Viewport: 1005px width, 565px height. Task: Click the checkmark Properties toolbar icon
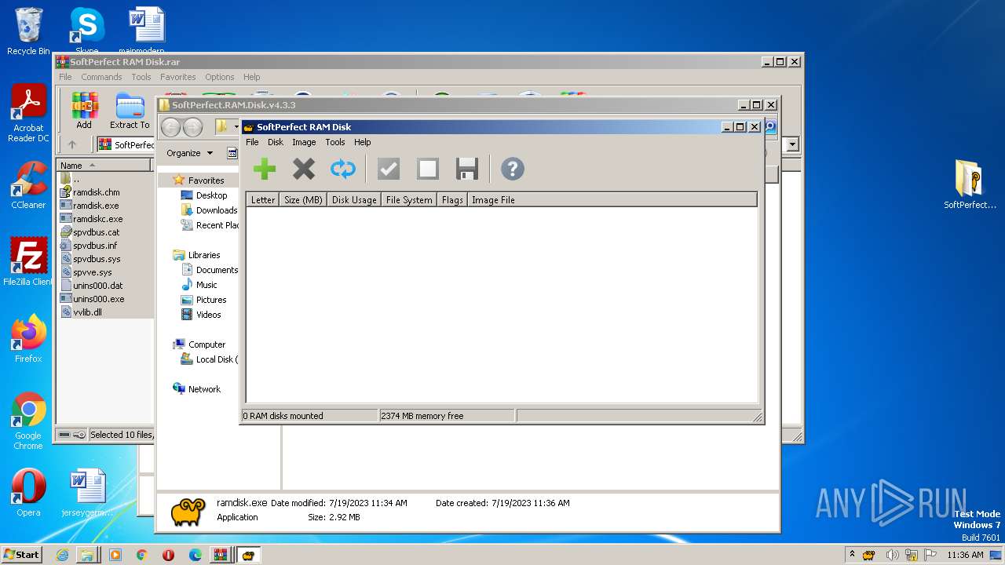(389, 169)
